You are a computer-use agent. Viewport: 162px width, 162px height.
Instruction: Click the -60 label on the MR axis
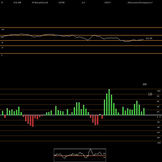[158, 133]
